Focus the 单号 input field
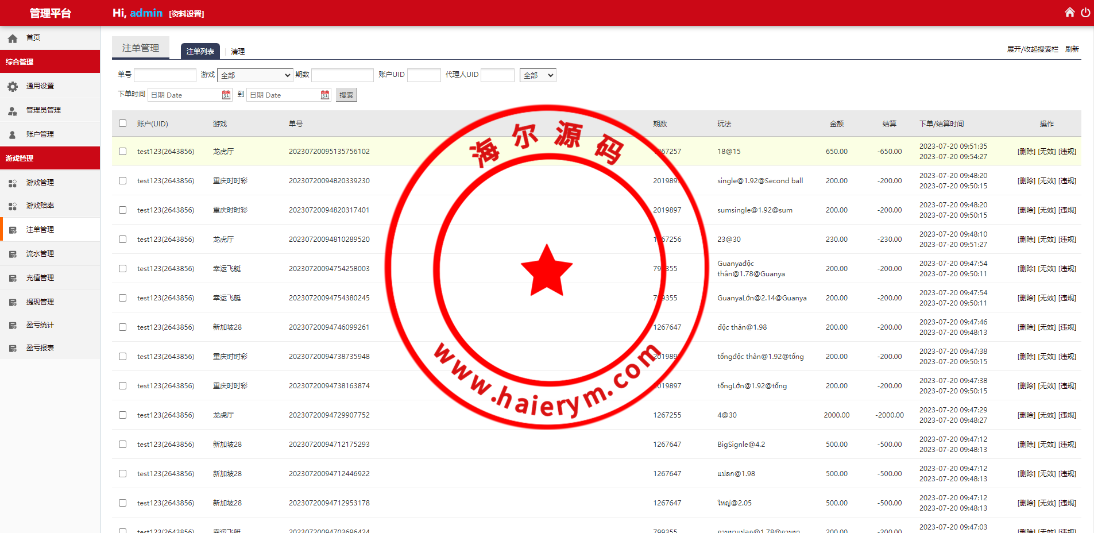The image size is (1094, 533). pyautogui.click(x=165, y=75)
